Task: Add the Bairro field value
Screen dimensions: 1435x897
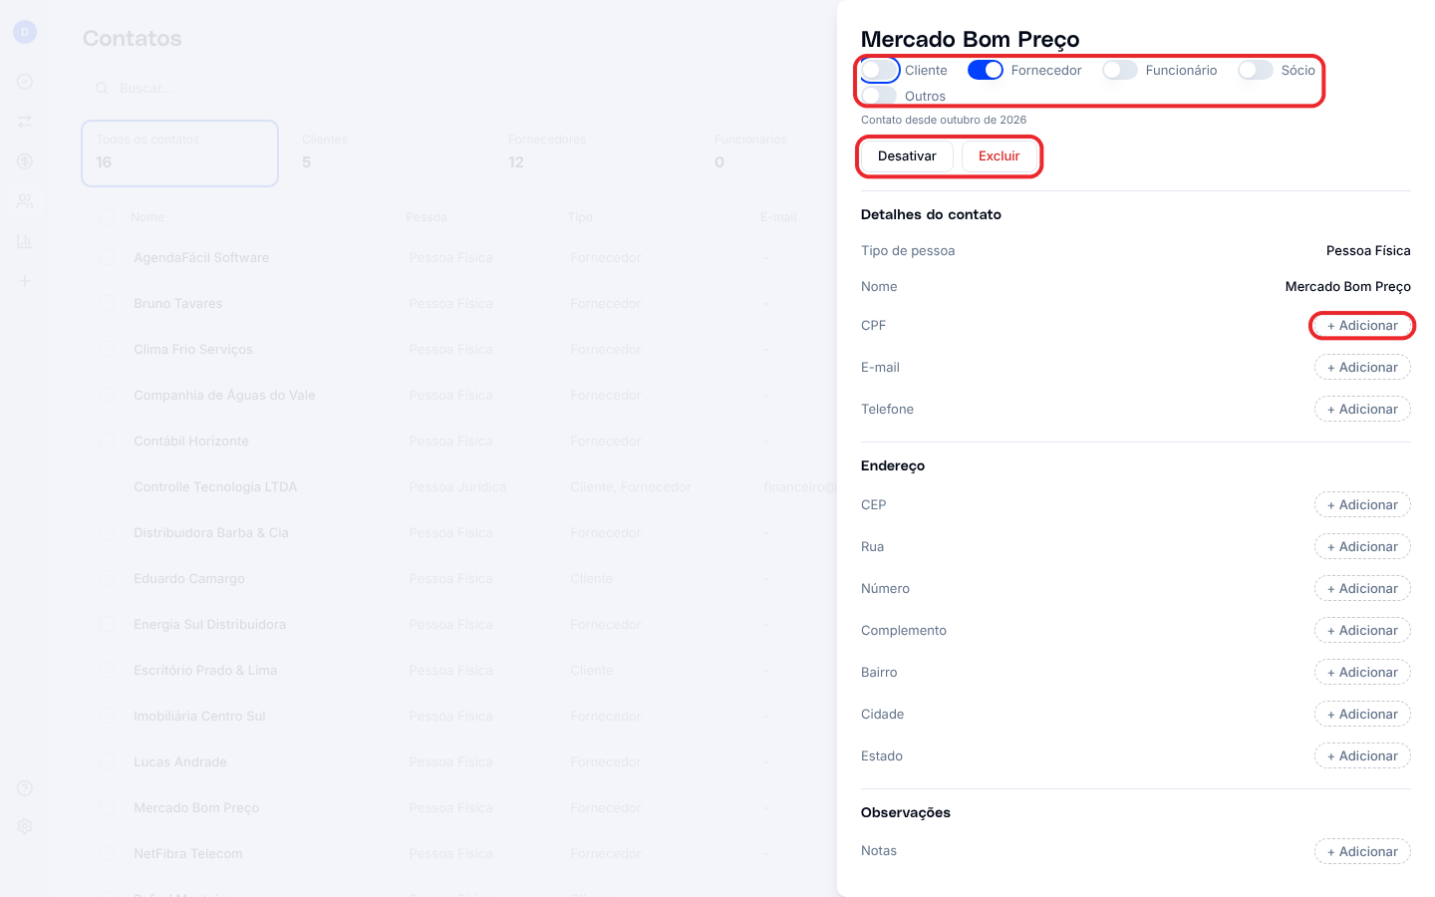Action: [1362, 673]
